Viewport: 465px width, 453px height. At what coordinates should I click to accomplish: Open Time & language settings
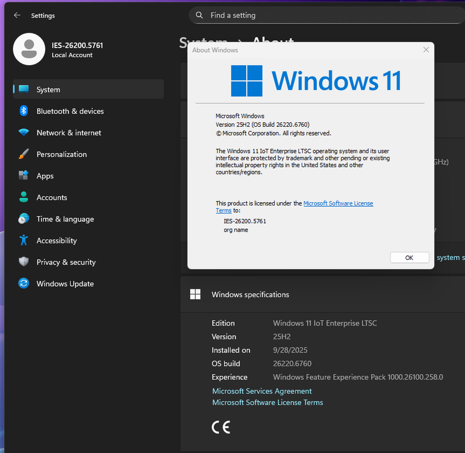[x=88, y=219]
